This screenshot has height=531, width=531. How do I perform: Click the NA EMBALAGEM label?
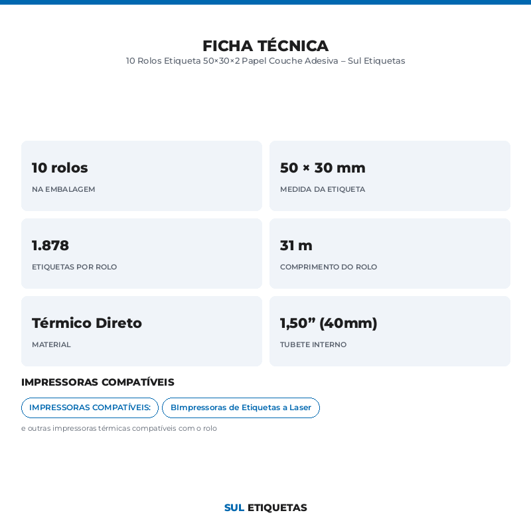[63, 189]
